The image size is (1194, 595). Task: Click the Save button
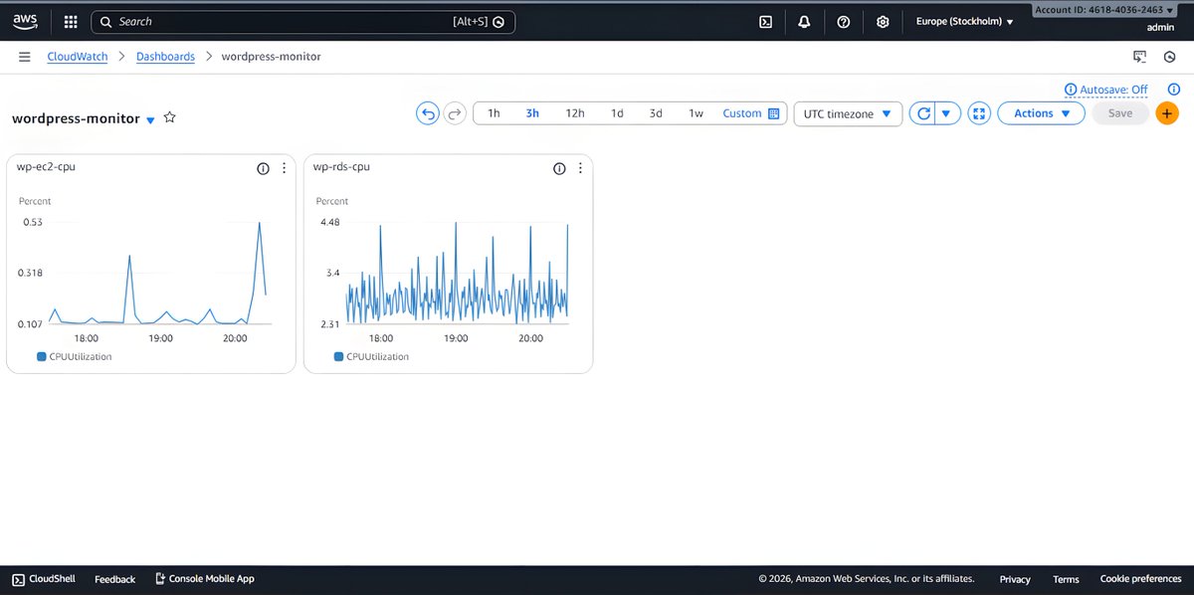tap(1120, 113)
